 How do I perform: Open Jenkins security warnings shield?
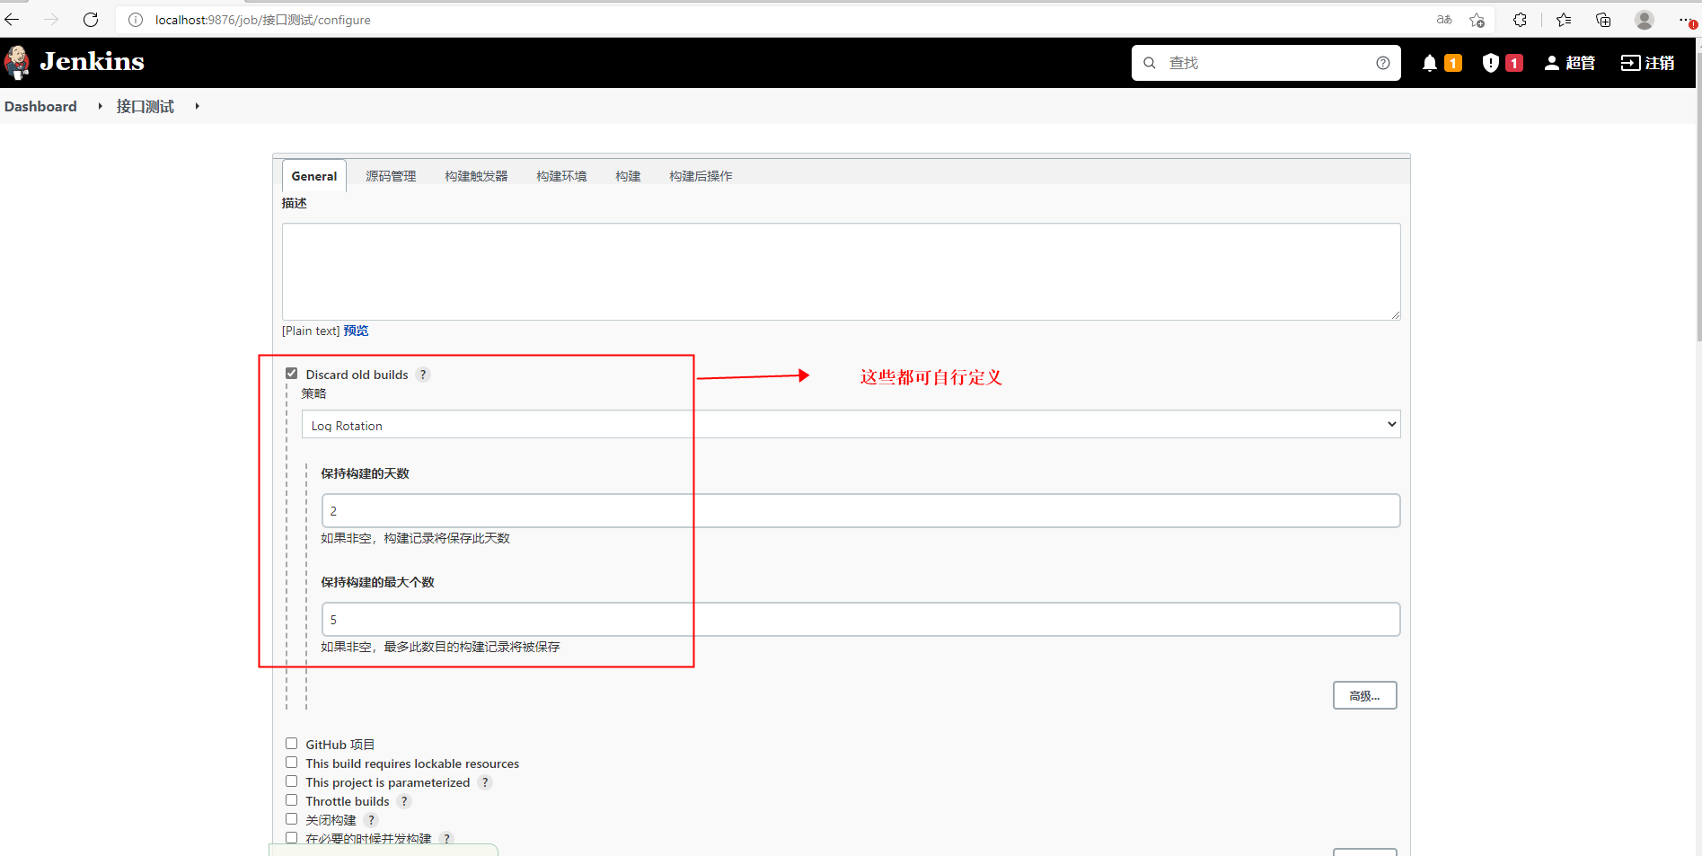(x=1491, y=63)
